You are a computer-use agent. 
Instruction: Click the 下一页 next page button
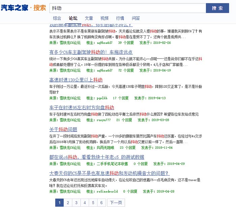116,203
